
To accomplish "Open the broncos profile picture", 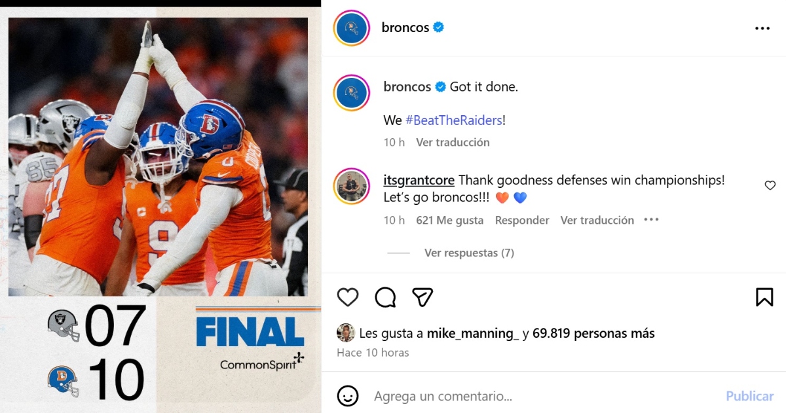I will click(x=352, y=27).
